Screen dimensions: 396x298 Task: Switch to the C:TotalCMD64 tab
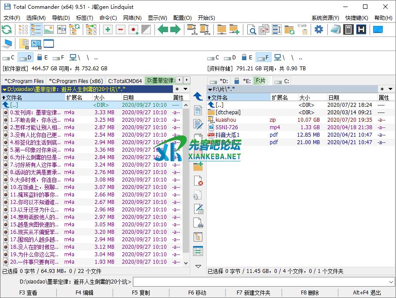[x=125, y=81]
